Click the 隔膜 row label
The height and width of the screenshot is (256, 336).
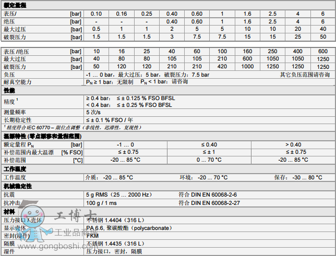(8, 243)
